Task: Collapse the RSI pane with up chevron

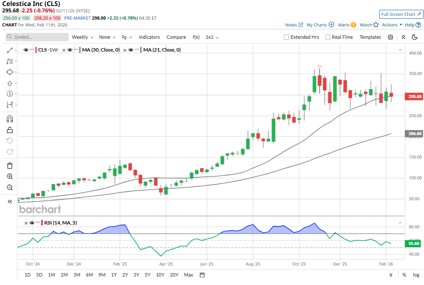Action: 400,223
